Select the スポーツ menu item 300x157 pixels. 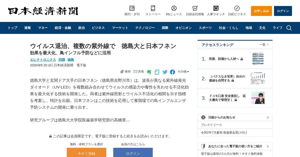205,28
